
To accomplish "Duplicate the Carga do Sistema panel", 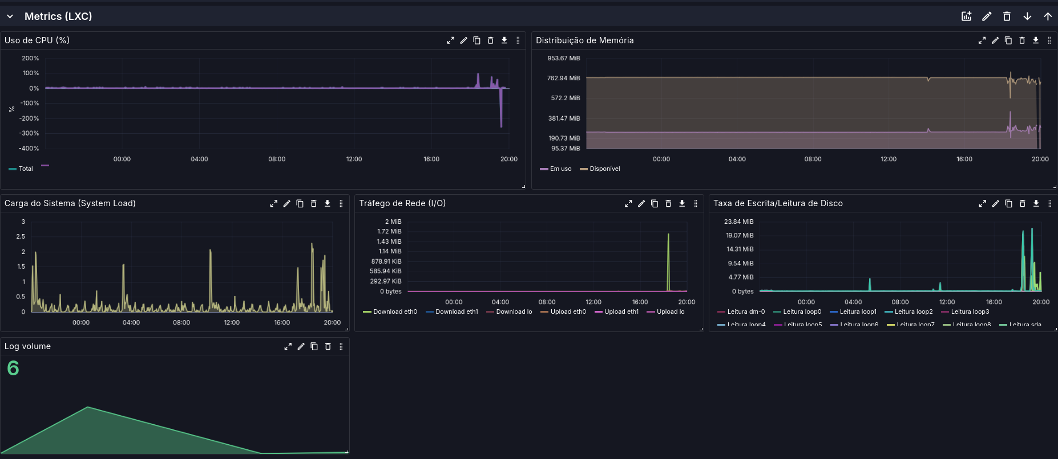I will (x=300, y=203).
